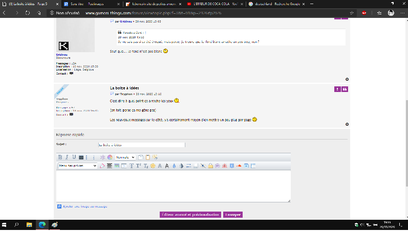
Task: Click the browser back arrow
Action: tap(5, 13)
